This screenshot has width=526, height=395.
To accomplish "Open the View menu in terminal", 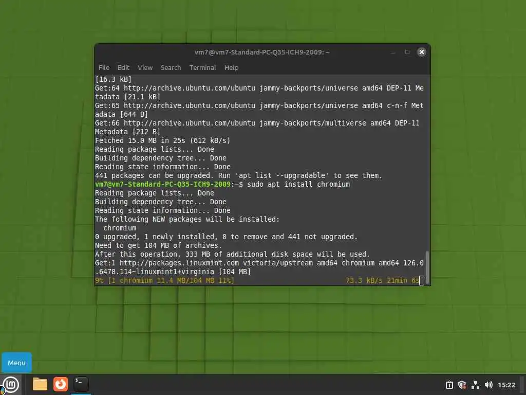I will pos(145,67).
